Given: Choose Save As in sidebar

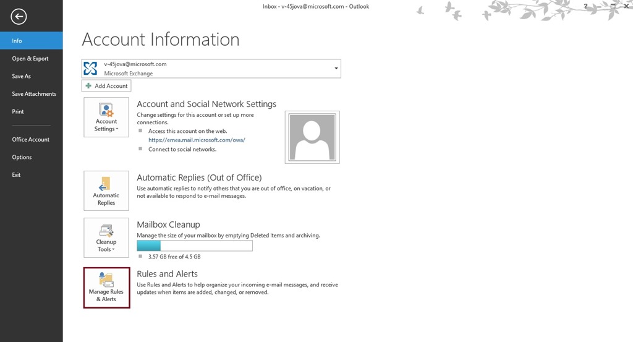Looking at the screenshot, I should (x=22, y=76).
